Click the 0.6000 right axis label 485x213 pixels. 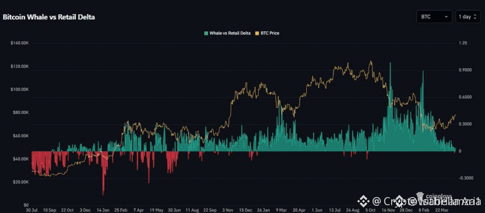[465, 97]
